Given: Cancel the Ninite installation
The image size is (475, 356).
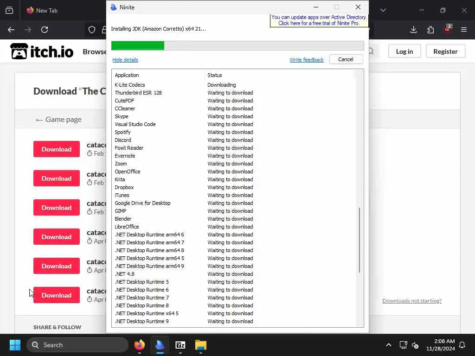Looking at the screenshot, I should (346, 59).
